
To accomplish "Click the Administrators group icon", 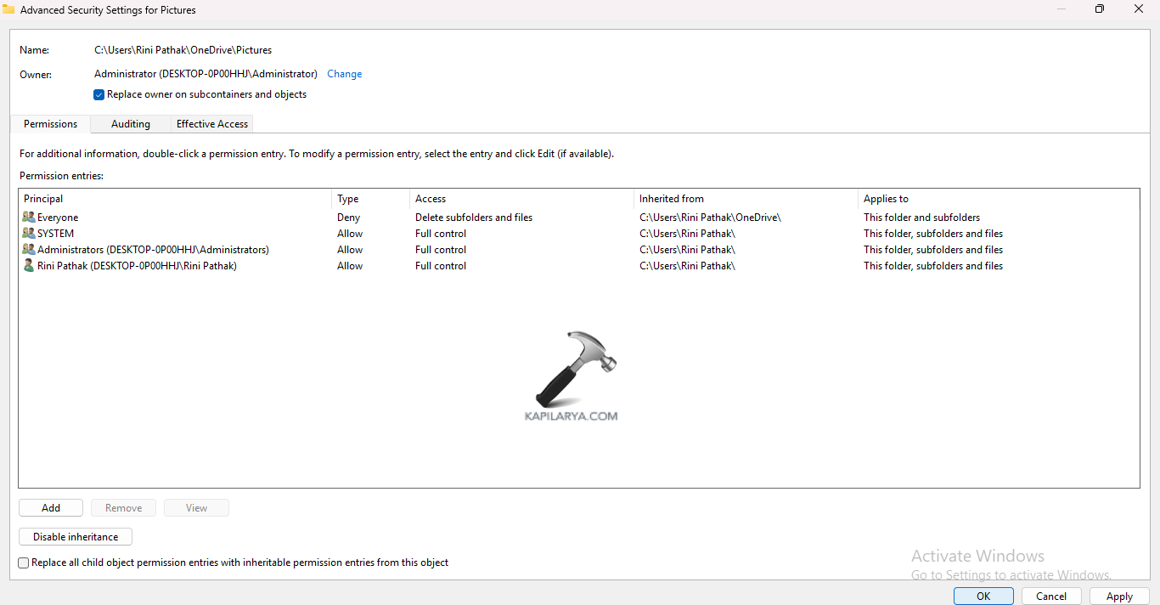I will coord(29,250).
